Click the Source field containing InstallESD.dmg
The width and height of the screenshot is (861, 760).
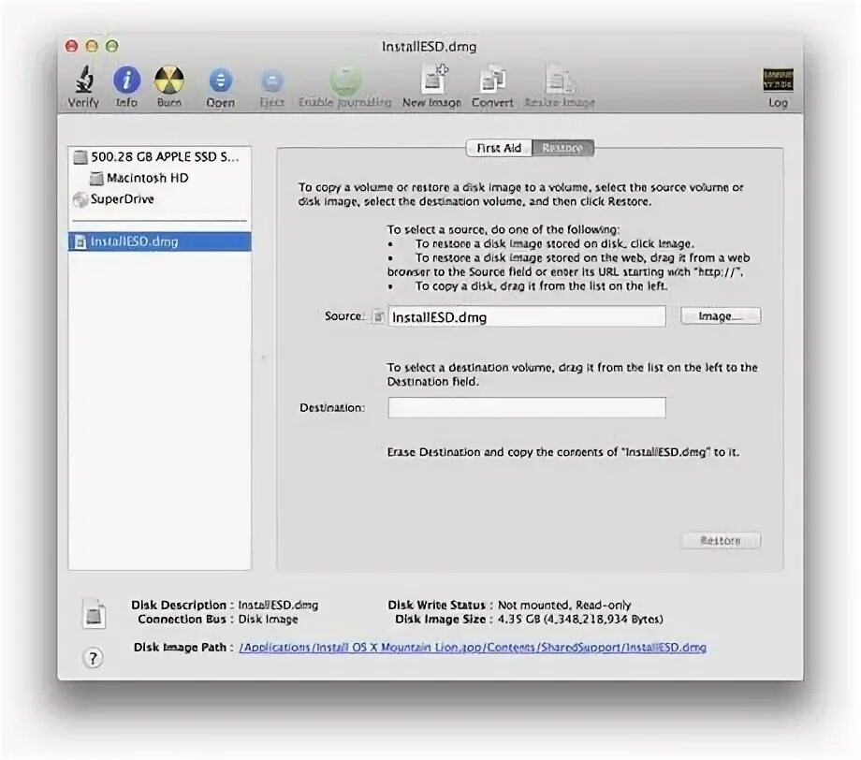coord(527,317)
